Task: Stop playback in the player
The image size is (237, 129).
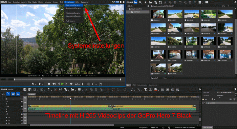Action: pyautogui.click(x=49, y=84)
